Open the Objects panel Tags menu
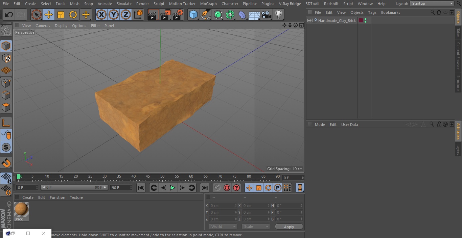The height and width of the screenshot is (238, 462). [x=372, y=12]
